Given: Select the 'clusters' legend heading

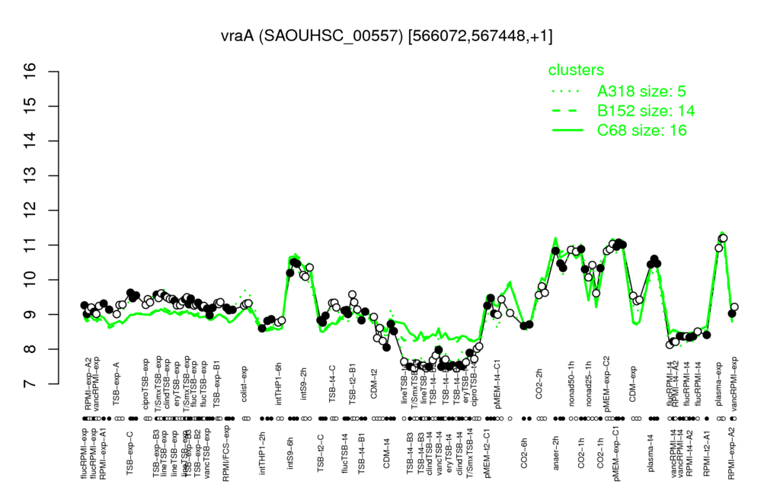Looking at the screenshot, I should point(576,70).
